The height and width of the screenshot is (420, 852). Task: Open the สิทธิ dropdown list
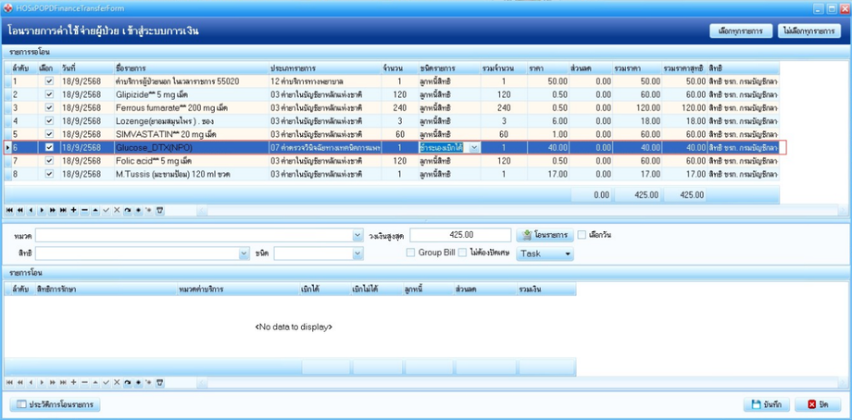[244, 253]
